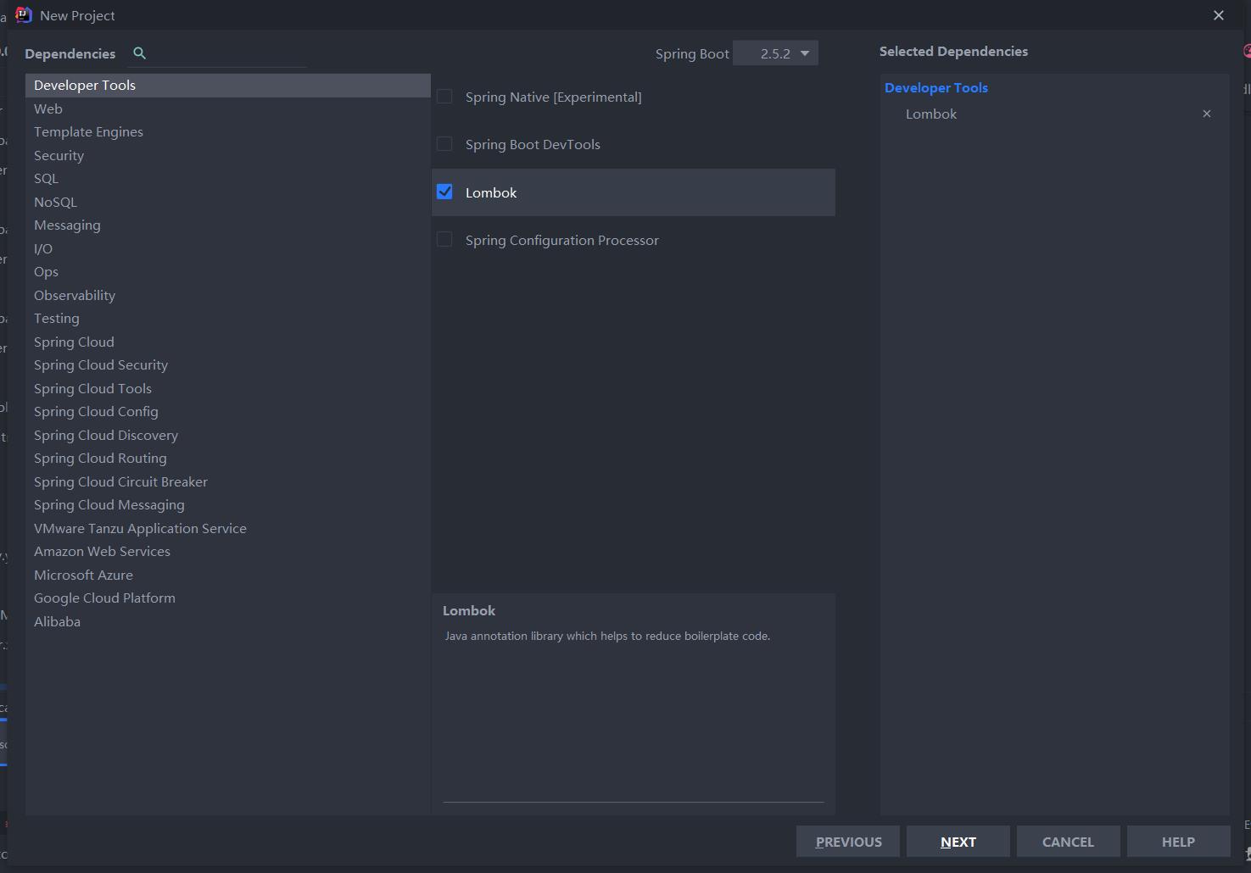The width and height of the screenshot is (1251, 873).
Task: Click the Spring Native [Experimental] label
Action: coord(554,97)
